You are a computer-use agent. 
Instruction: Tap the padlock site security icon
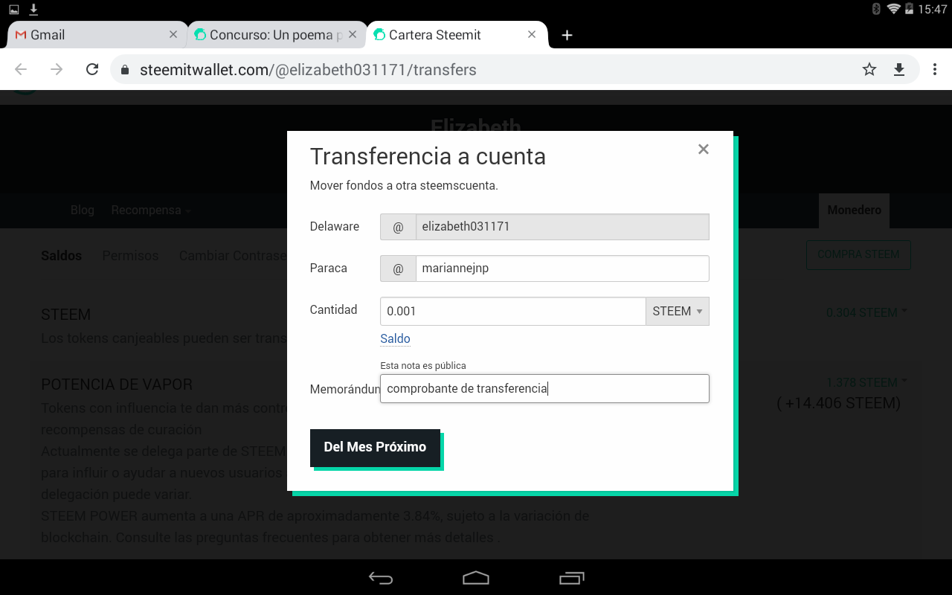[x=125, y=70]
